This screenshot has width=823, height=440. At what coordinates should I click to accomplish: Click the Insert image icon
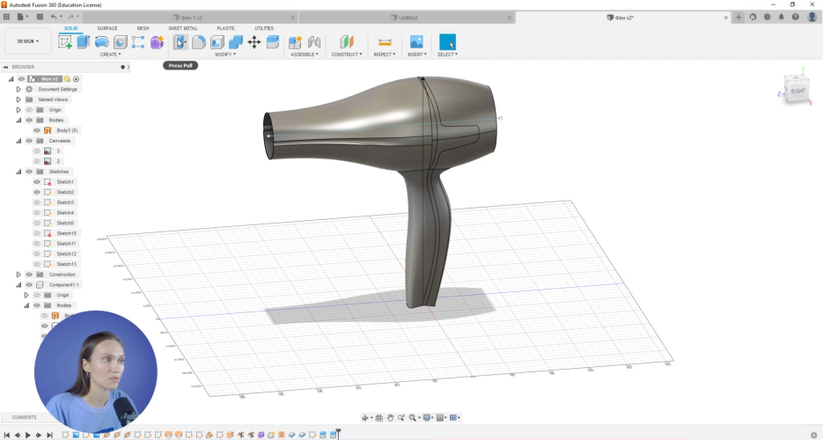(x=416, y=42)
